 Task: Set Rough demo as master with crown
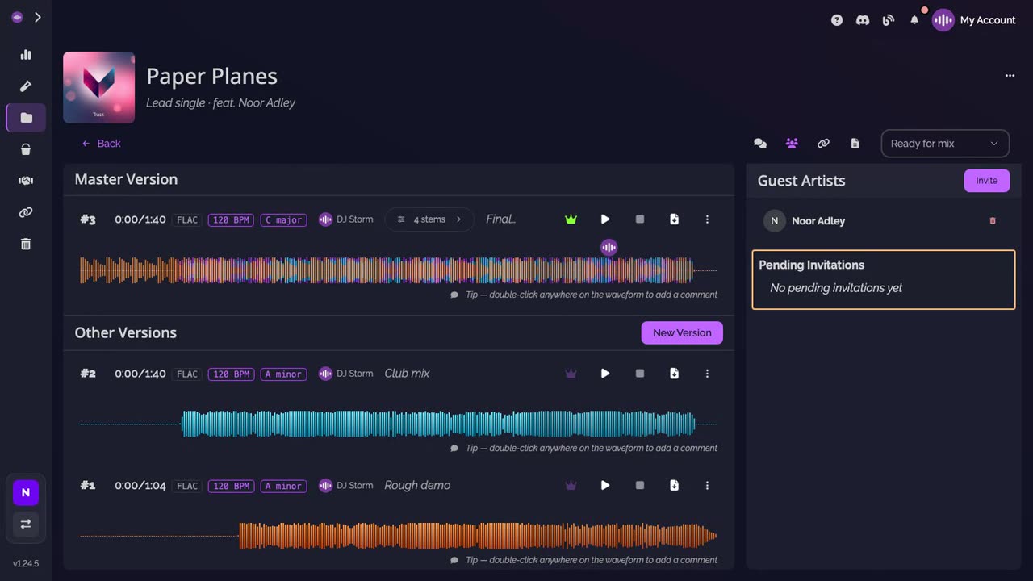[x=571, y=486]
